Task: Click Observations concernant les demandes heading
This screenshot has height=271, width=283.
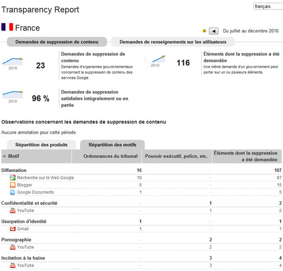Action: pyautogui.click(x=84, y=122)
